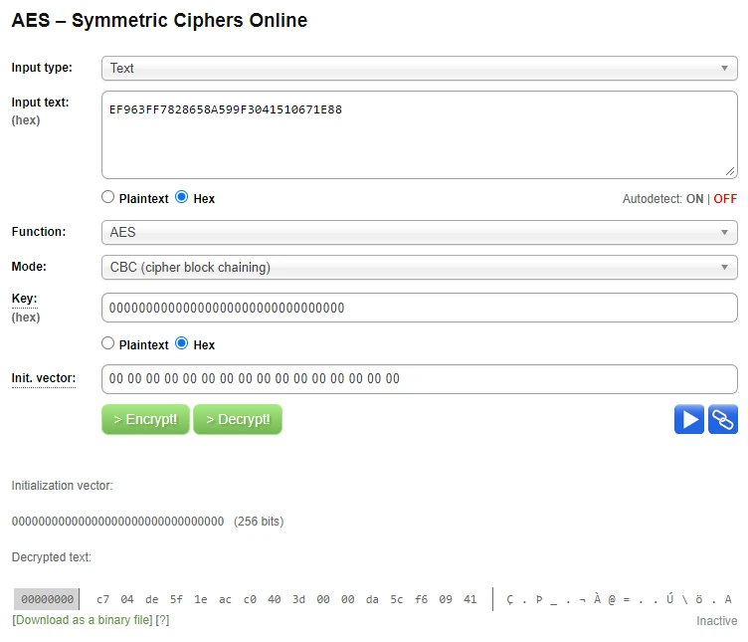This screenshot has width=748, height=642.
Task: Click the Init. vector input field
Action: click(x=419, y=379)
